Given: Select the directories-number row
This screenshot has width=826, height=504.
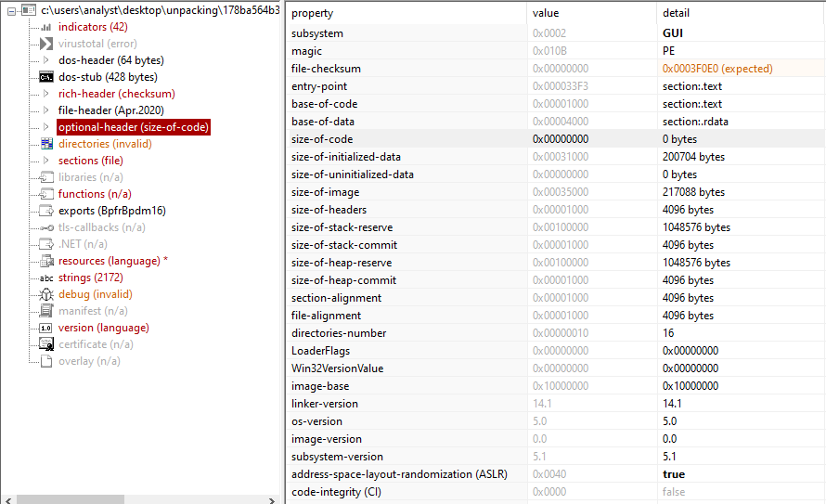Looking at the screenshot, I should pos(556,333).
